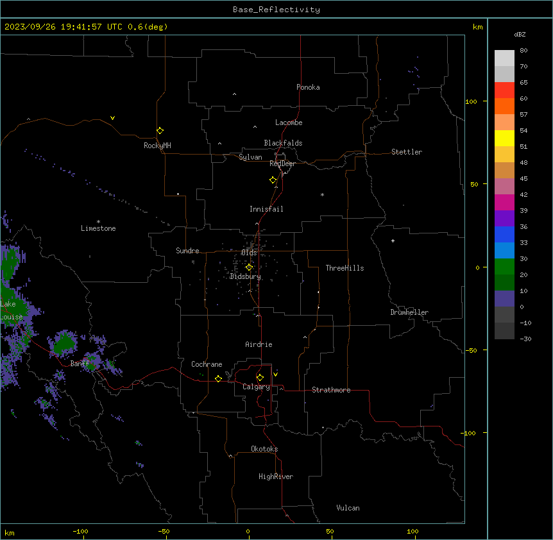Click the Calgary label on the map
This screenshot has width=553, height=540.
click(256, 387)
